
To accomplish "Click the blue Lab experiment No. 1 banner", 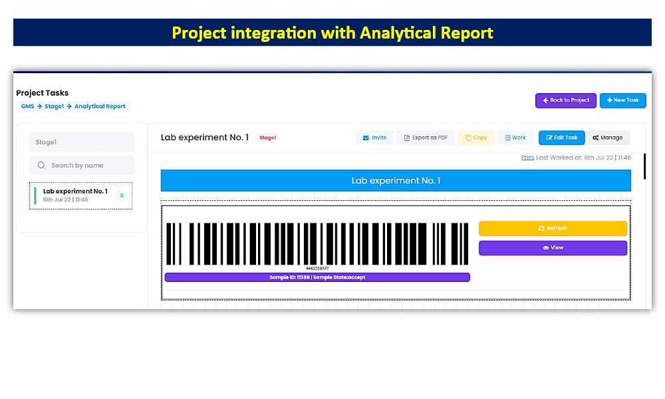I will (x=396, y=181).
